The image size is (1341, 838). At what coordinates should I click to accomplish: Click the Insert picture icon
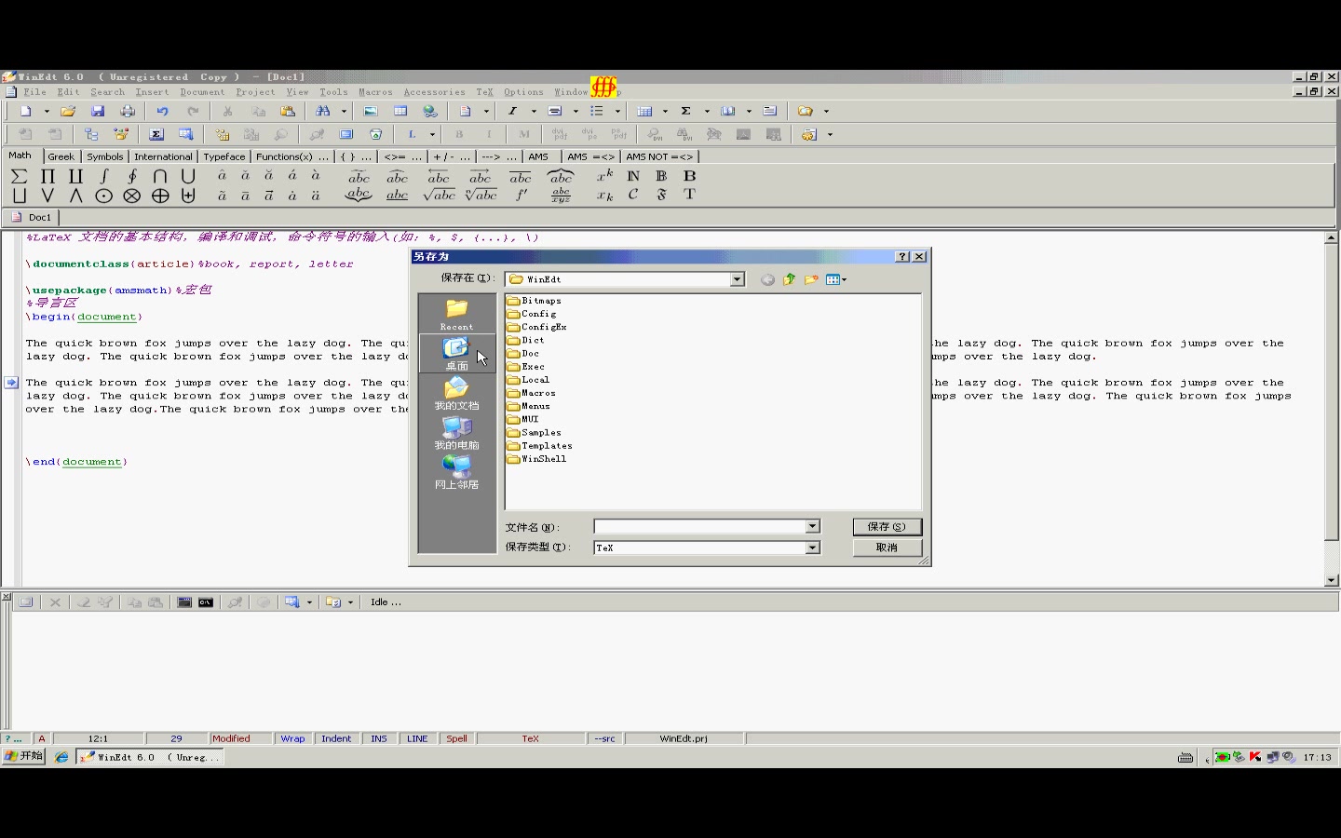371,111
